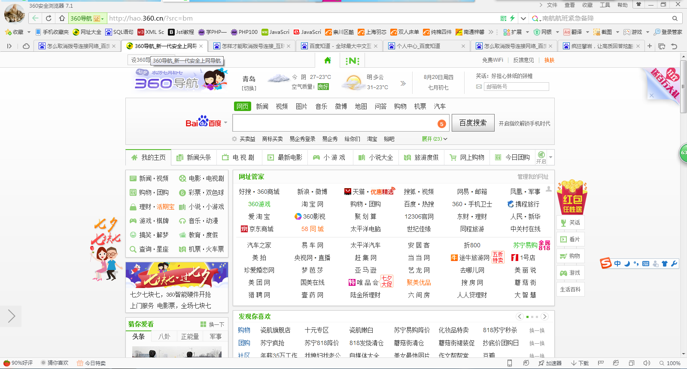Screen dimensions: 687x369
Task: Click the Baidu search input field
Action: (335, 123)
